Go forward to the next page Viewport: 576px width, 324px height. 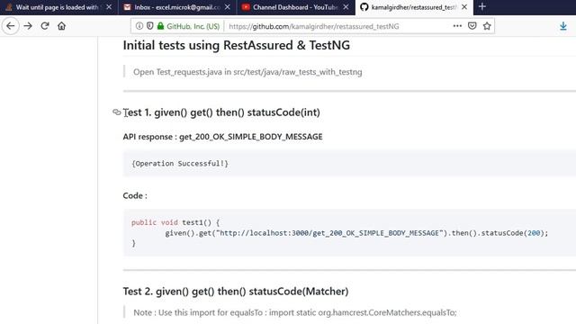pos(28,26)
